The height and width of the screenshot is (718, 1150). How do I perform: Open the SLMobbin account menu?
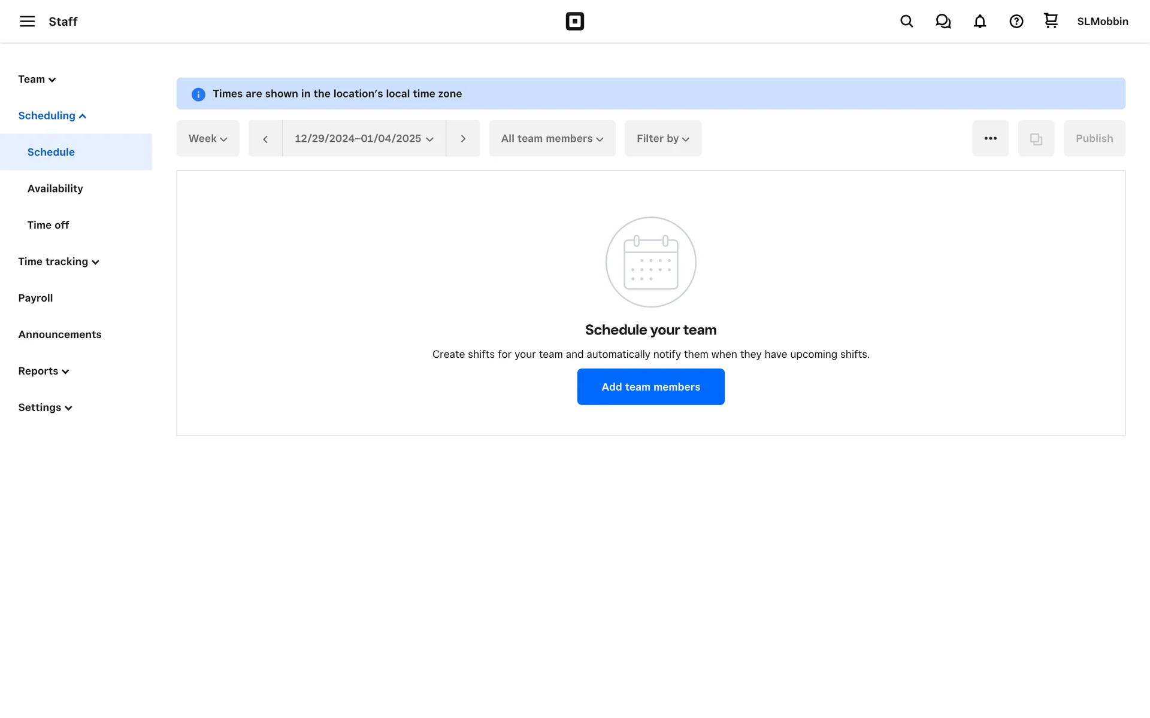click(1102, 22)
